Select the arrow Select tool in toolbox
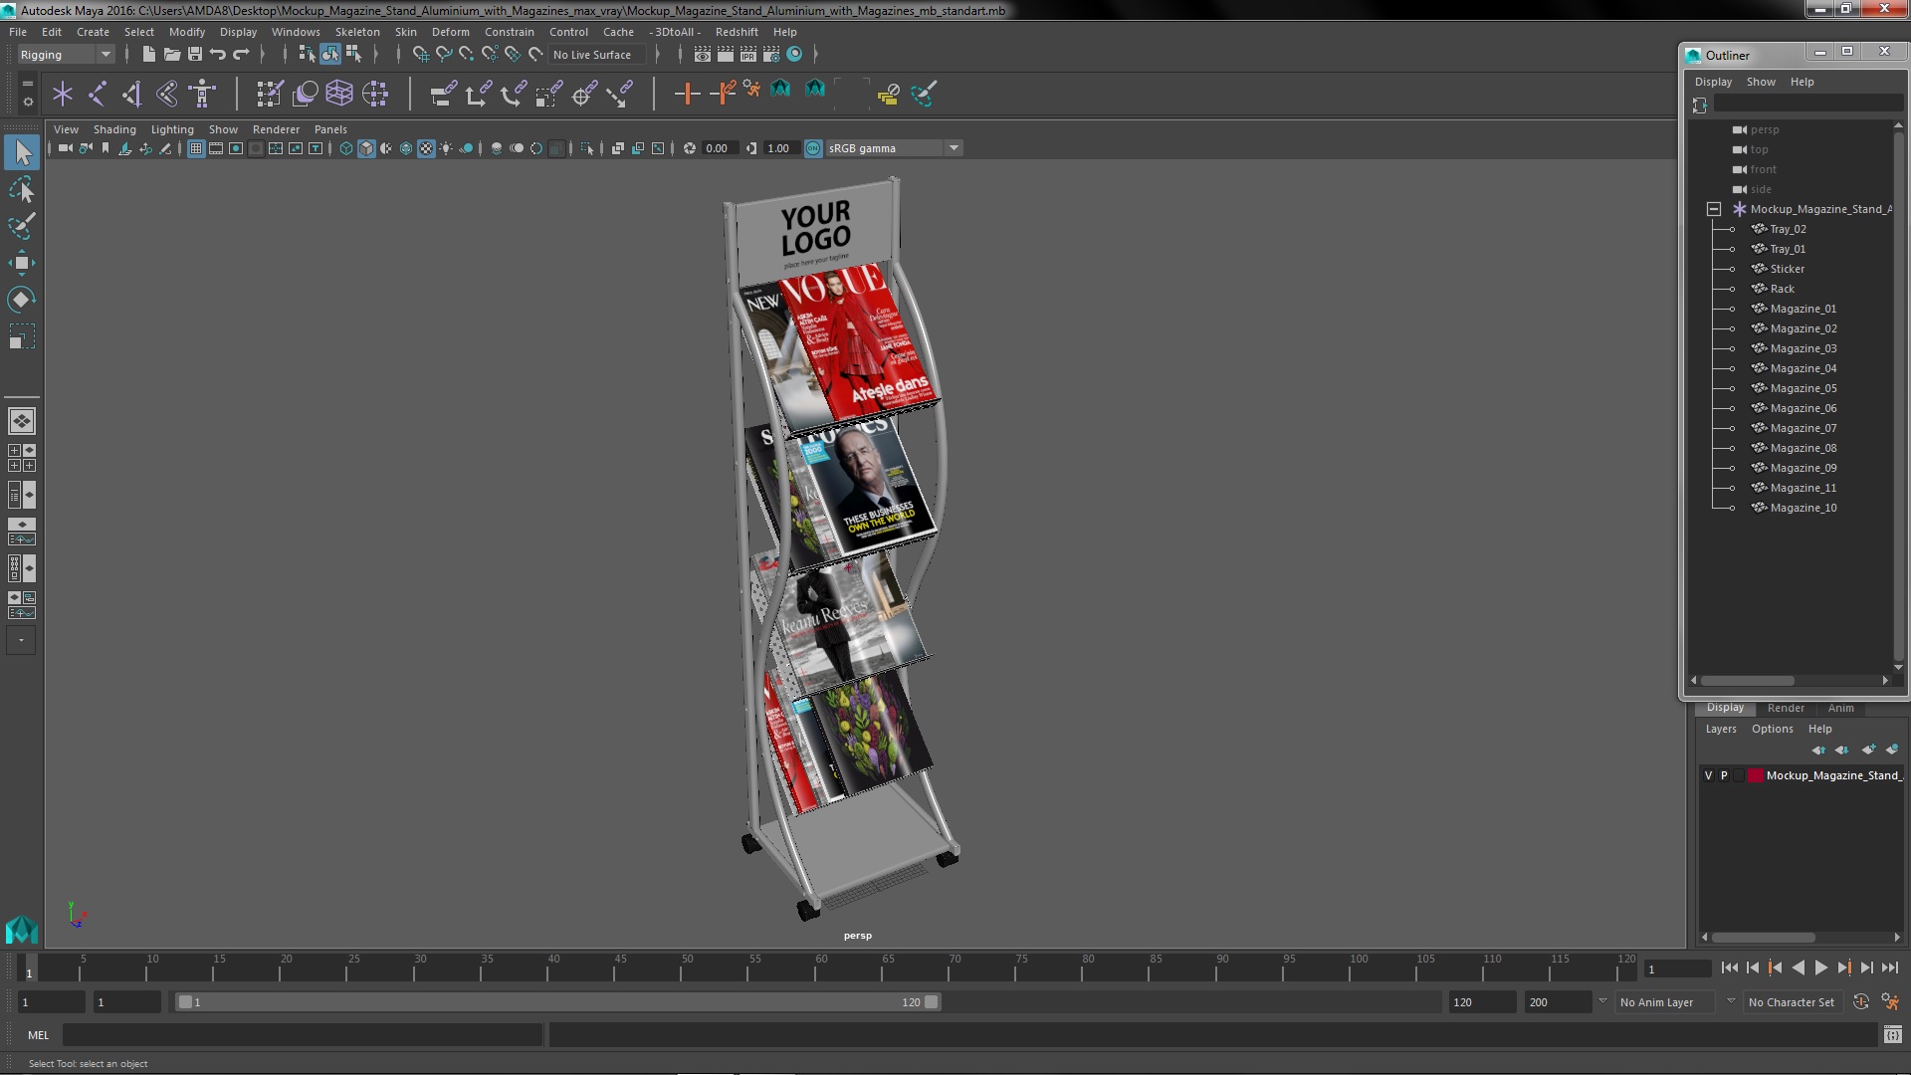 point(22,152)
